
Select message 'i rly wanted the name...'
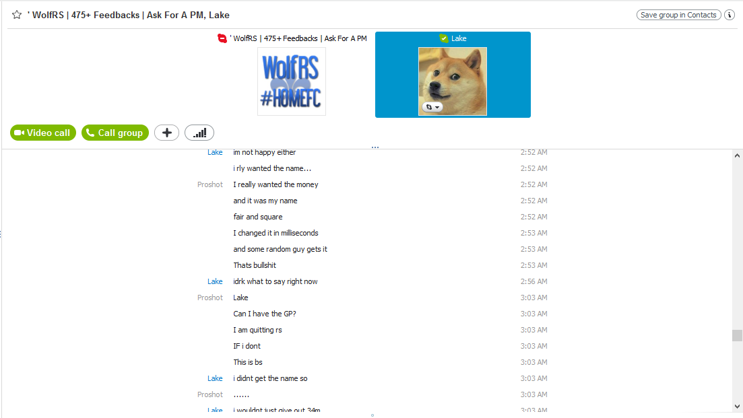click(x=272, y=168)
